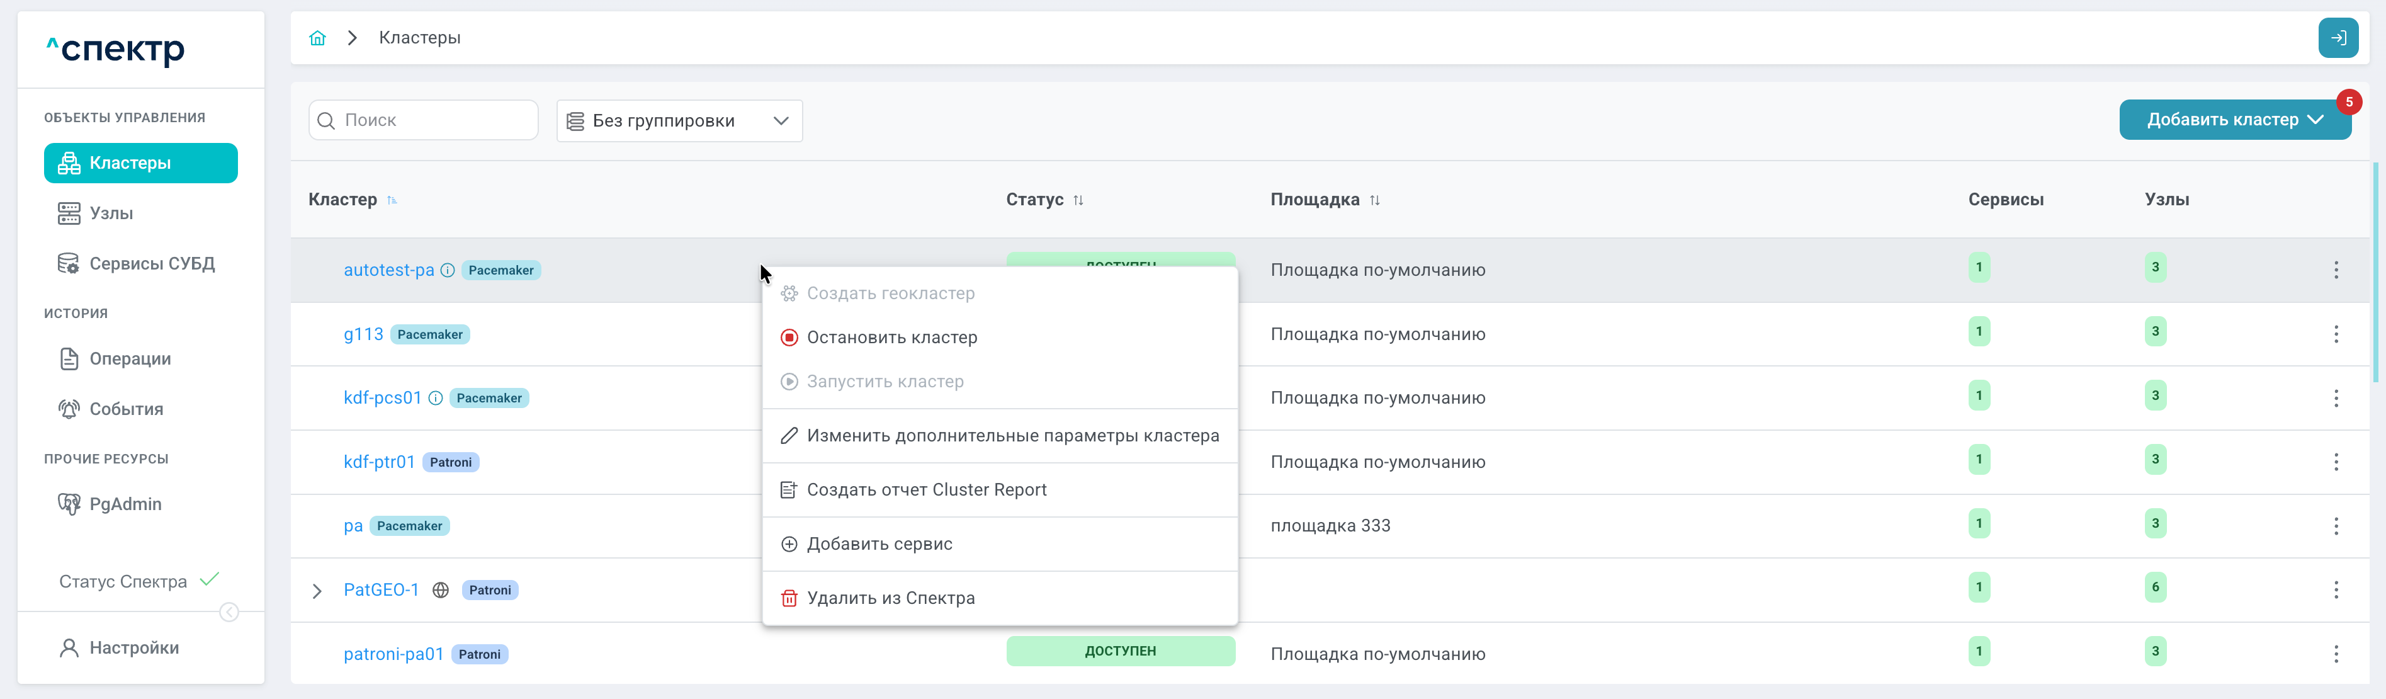The width and height of the screenshot is (2386, 699).
Task: Select Удалить из Спектра menu item
Action: 1000,598
